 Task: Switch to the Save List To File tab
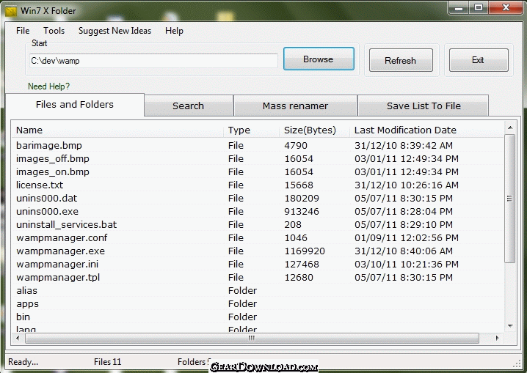tap(424, 106)
